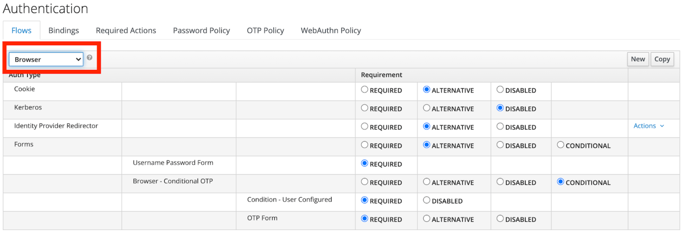Click the New button to create a flow
The image size is (684, 233).
coord(638,59)
